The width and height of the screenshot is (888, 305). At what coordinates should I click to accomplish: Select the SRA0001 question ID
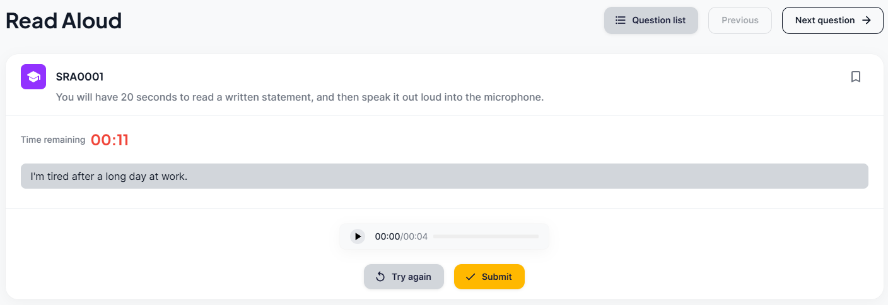79,77
